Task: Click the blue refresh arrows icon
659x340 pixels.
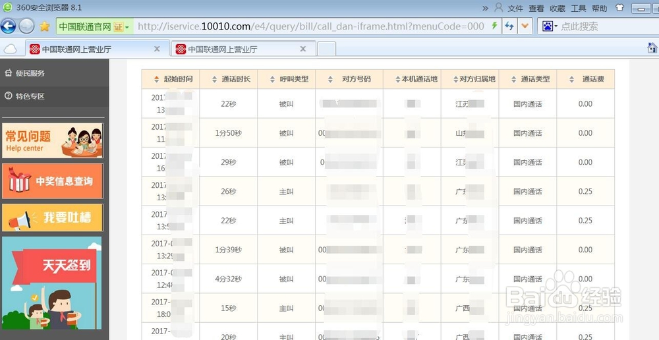Action: (509, 26)
